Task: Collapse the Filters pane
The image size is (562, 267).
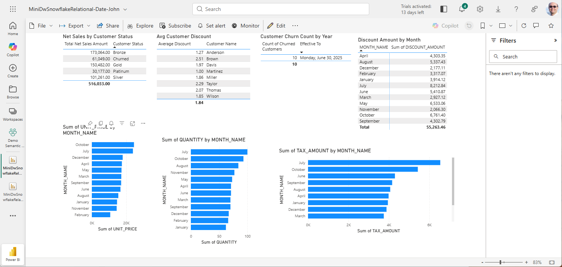Action: pos(555,40)
